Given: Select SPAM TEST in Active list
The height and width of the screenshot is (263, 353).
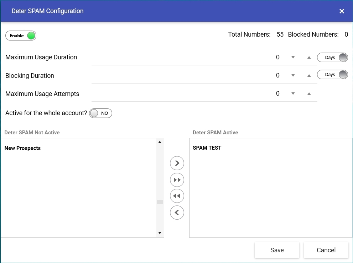Looking at the screenshot, I should pyautogui.click(x=207, y=148).
